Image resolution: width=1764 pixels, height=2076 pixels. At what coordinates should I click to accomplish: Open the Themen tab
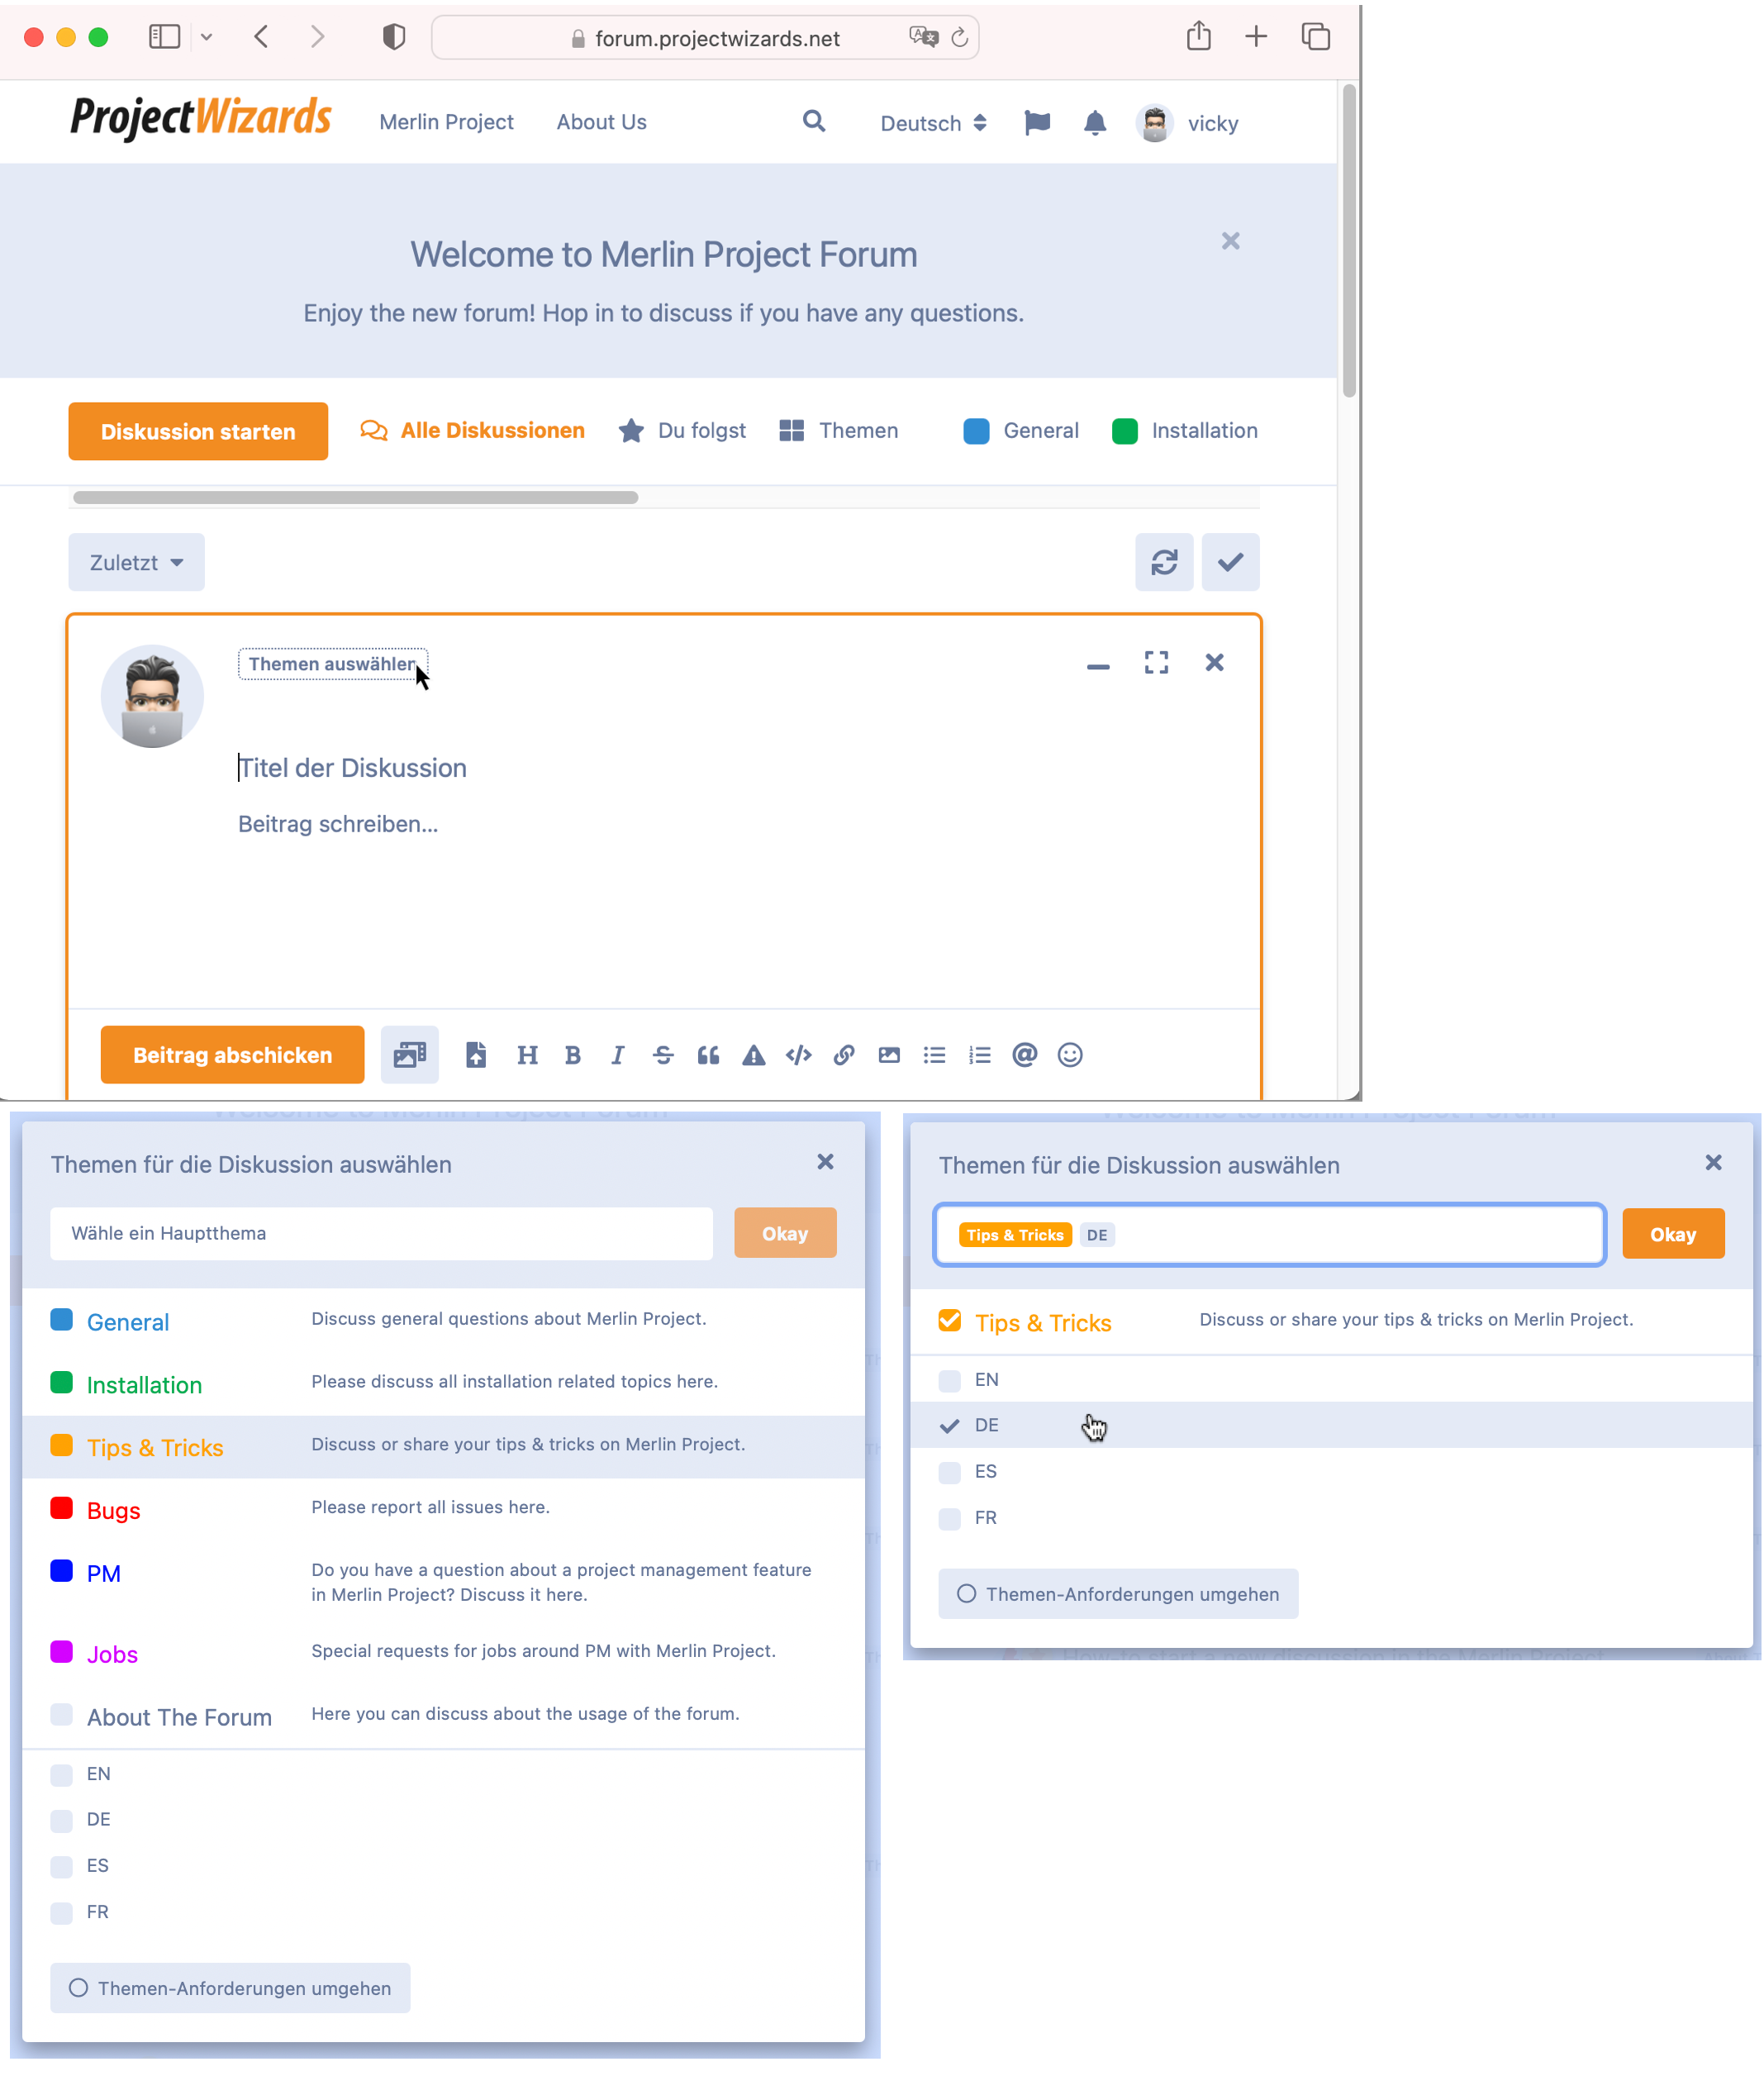click(x=838, y=430)
